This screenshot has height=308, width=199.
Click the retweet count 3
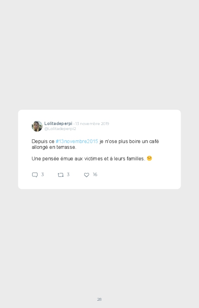(68, 175)
